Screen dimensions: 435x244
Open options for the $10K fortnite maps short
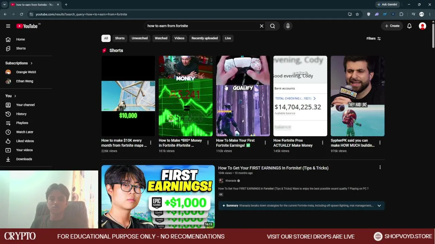tap(151, 143)
